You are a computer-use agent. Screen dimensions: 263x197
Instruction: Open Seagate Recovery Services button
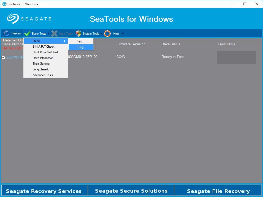44,190
